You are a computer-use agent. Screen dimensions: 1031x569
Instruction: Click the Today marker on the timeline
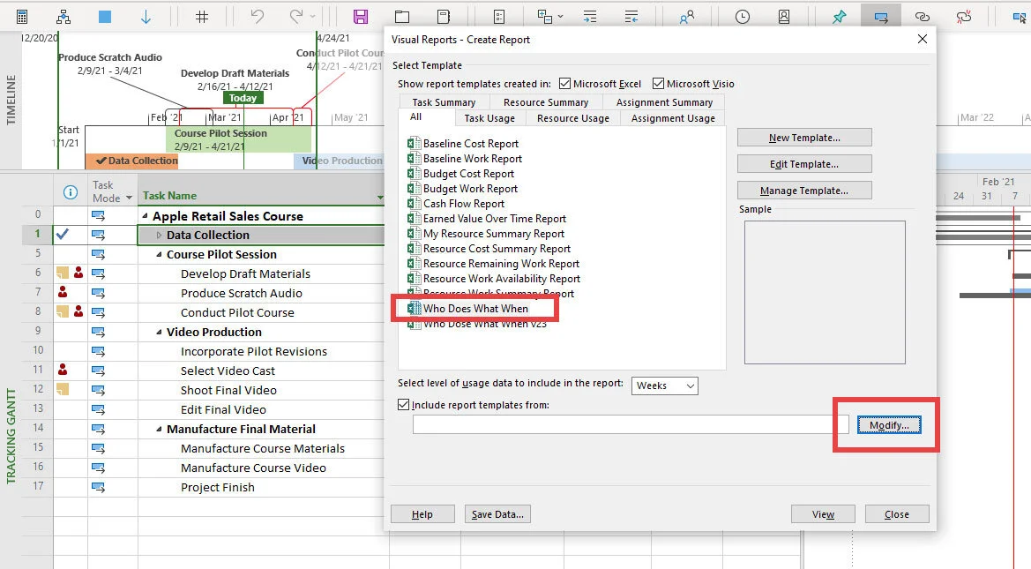(243, 98)
